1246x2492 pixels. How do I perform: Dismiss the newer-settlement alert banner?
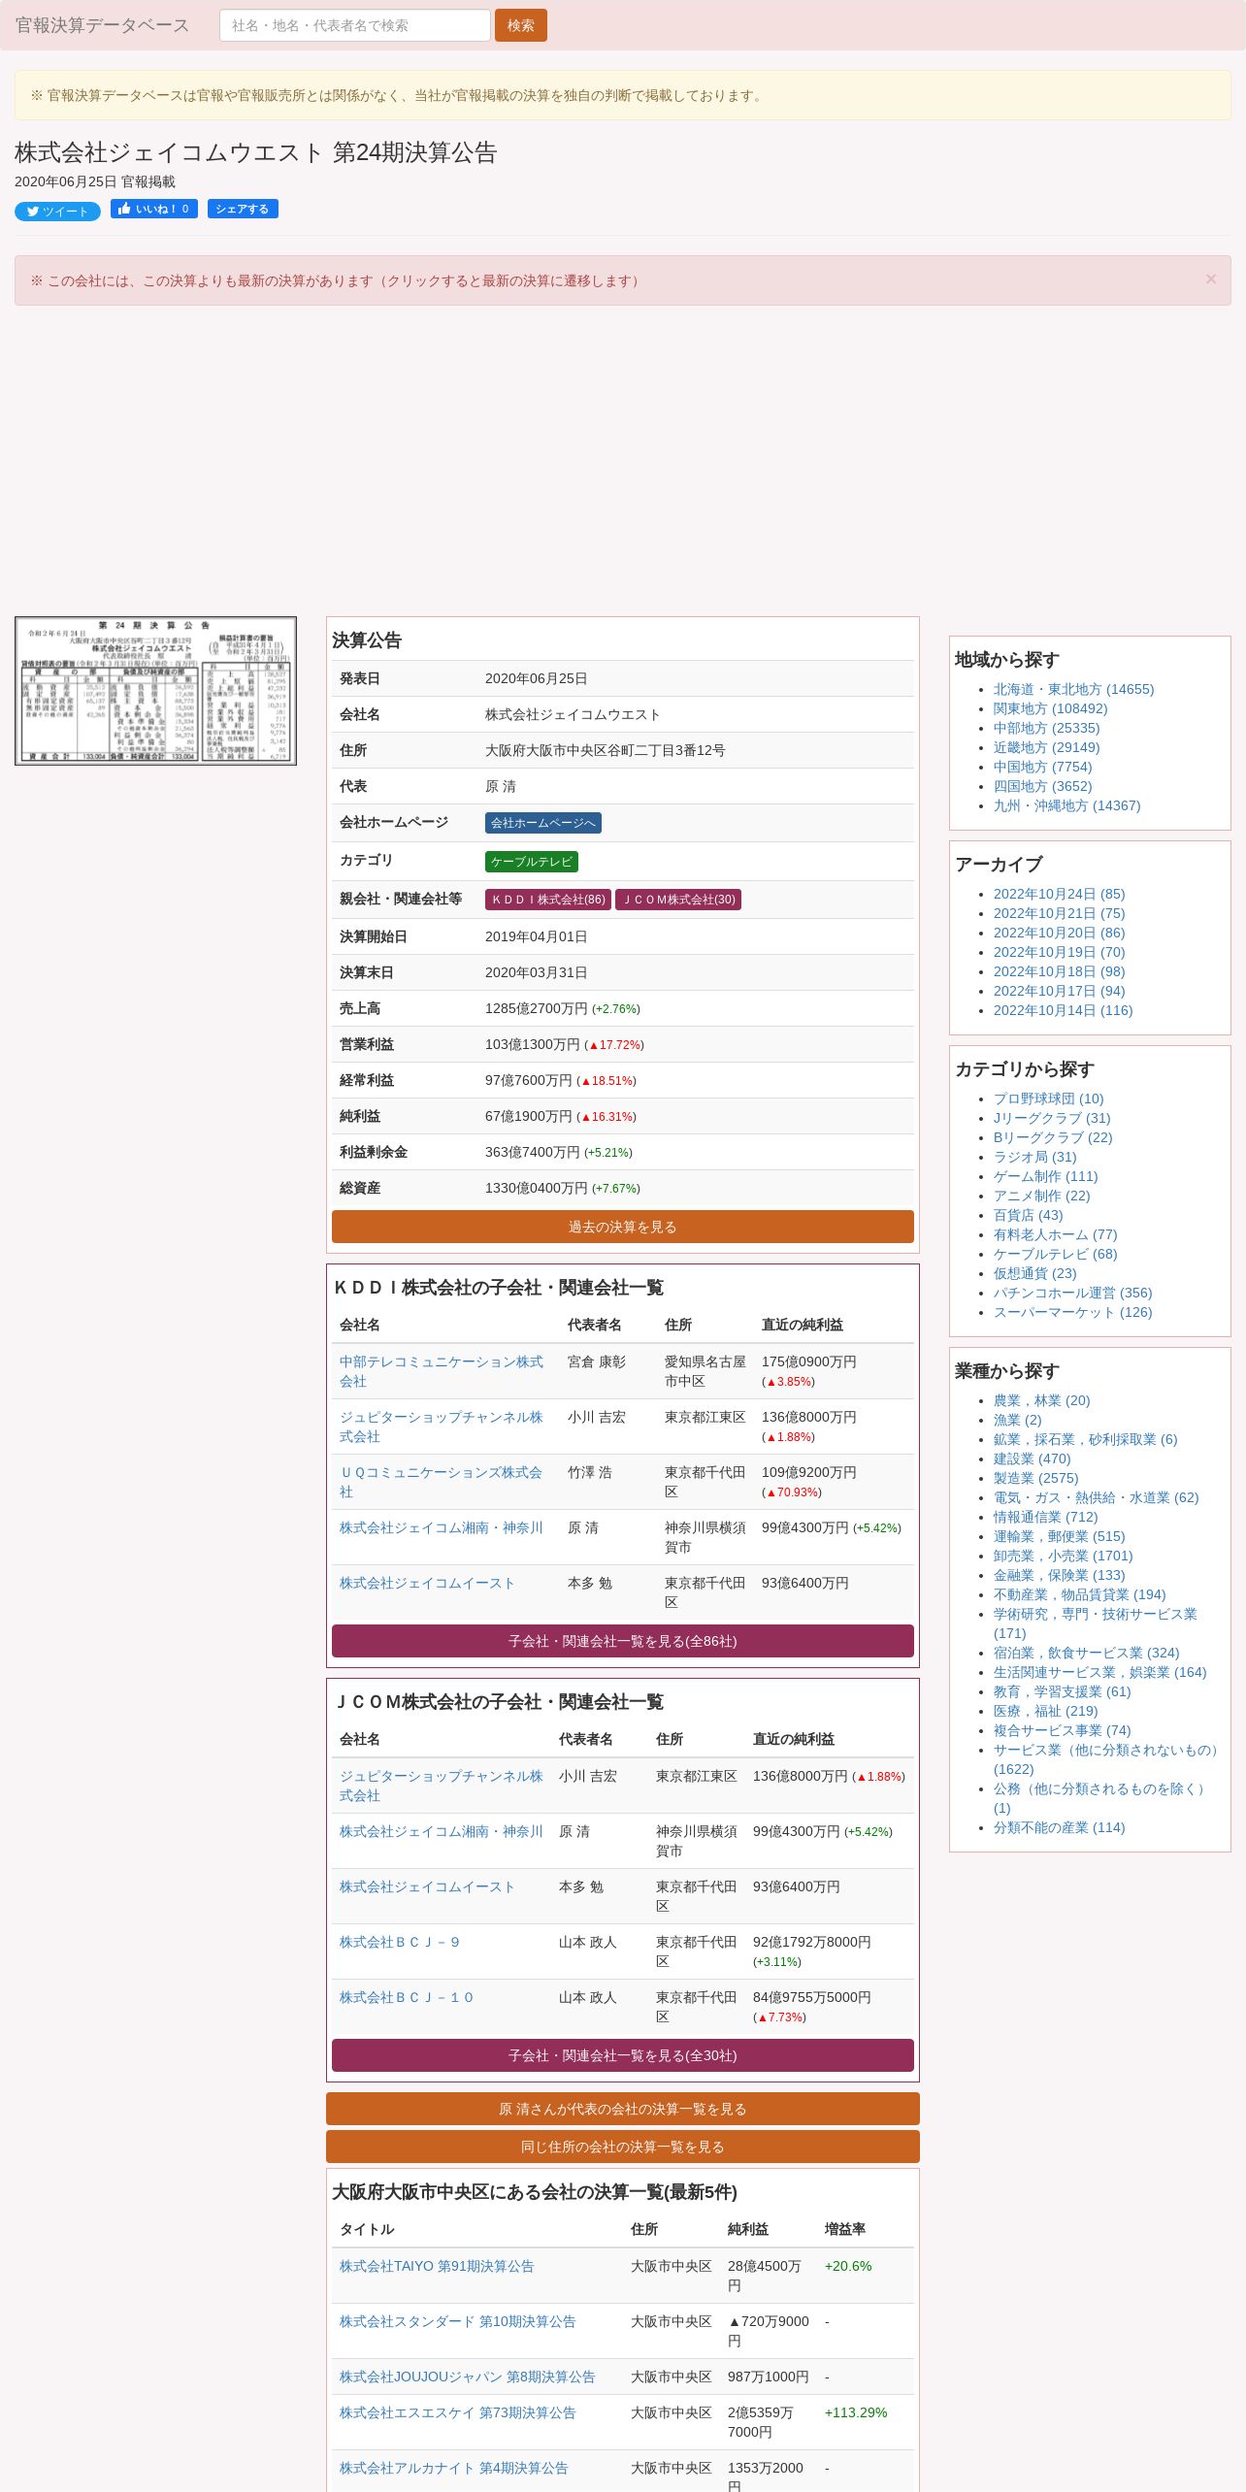coord(1210,279)
